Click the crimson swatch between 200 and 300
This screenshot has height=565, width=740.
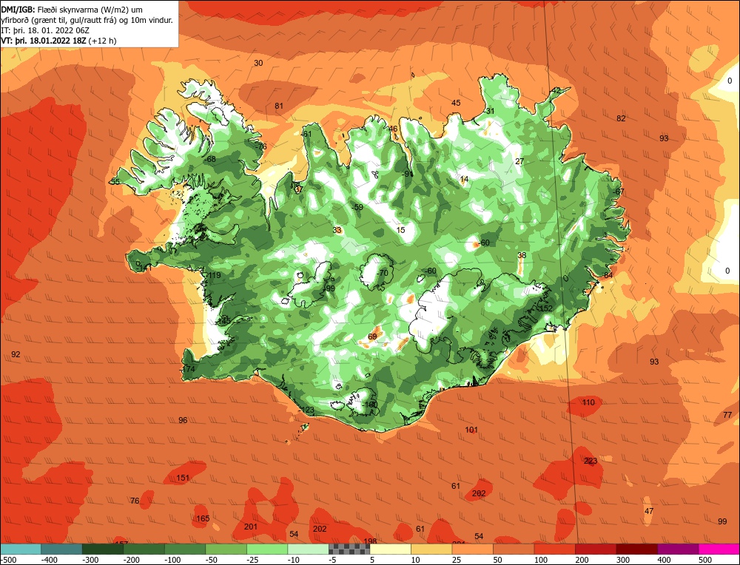click(596, 549)
